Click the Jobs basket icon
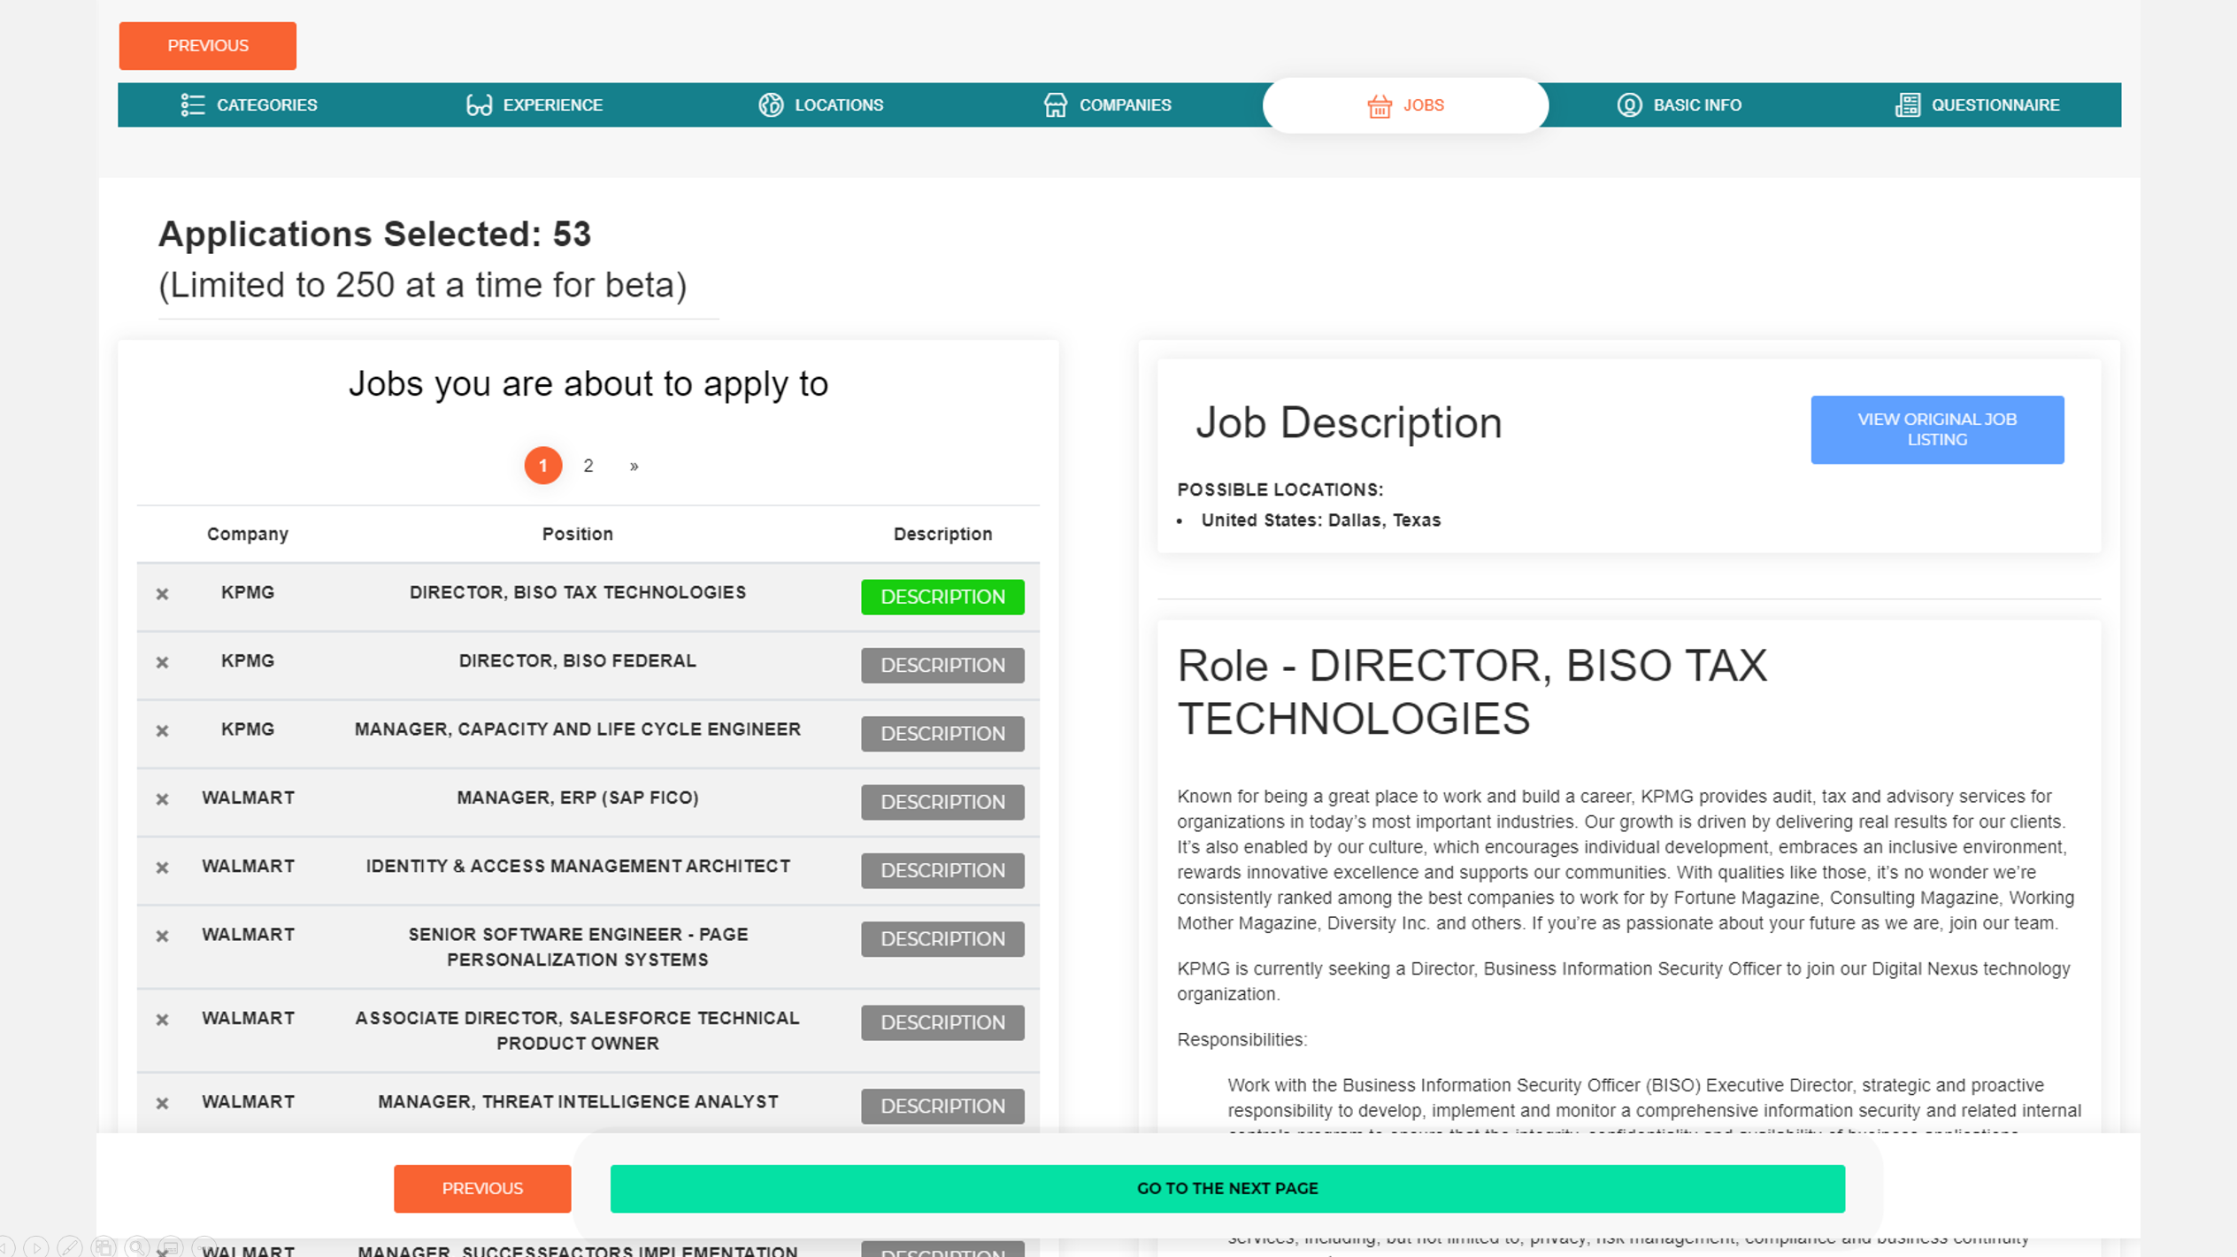This screenshot has height=1257, width=2237. click(1379, 106)
